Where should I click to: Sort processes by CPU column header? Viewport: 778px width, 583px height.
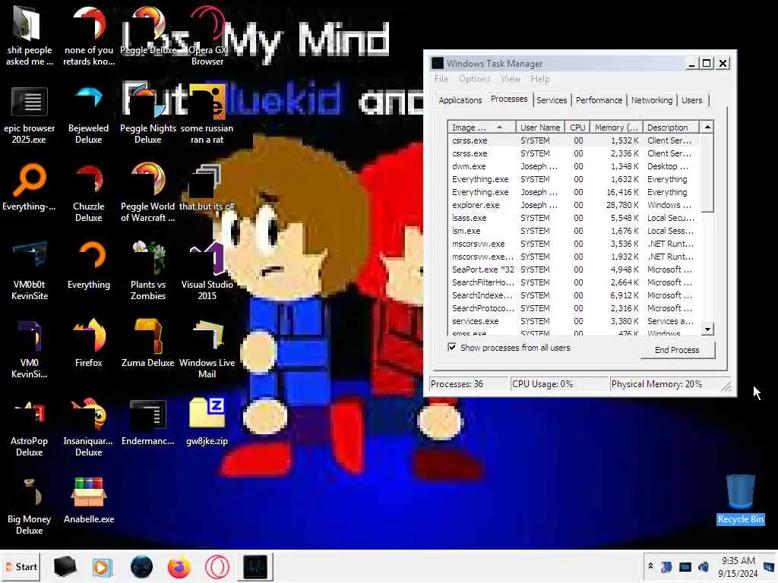577,128
